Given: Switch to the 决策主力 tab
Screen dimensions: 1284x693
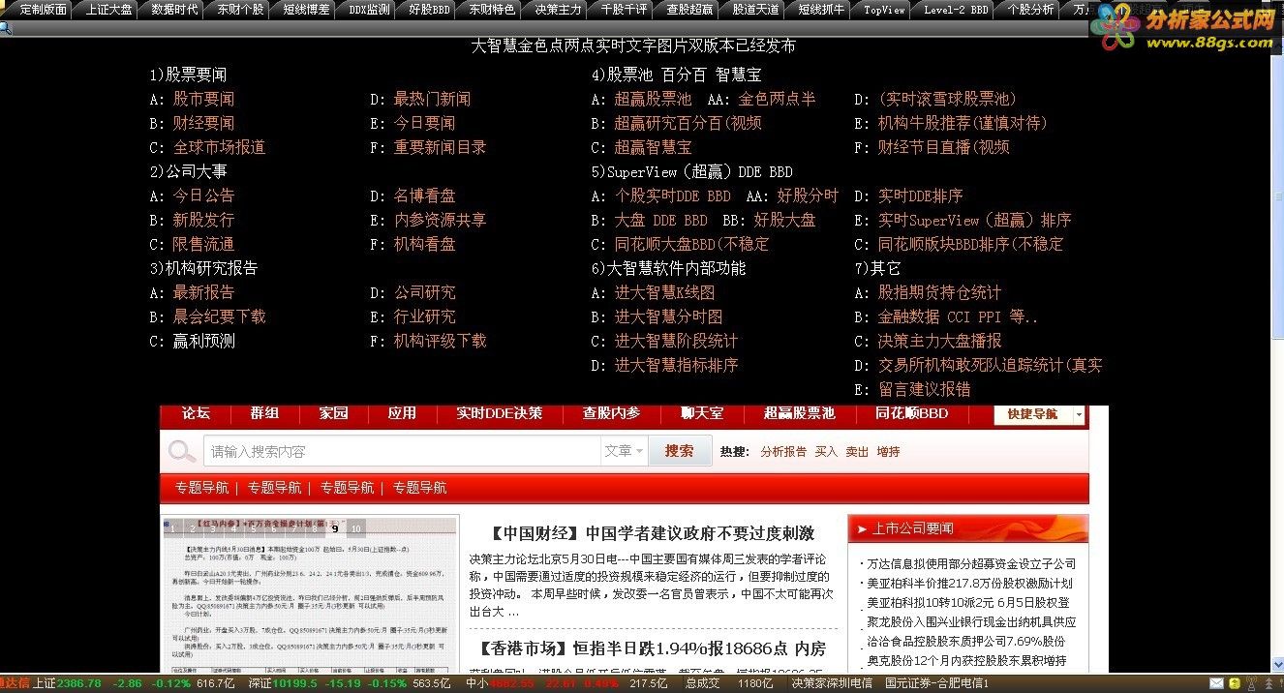Looking at the screenshot, I should tap(558, 10).
